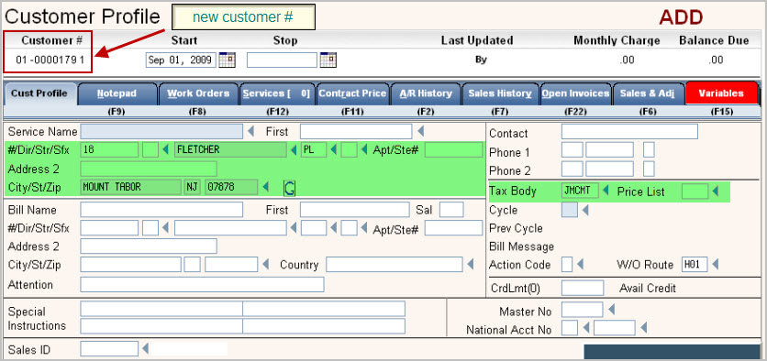Go to the Services [0] tab
The image size is (767, 361).
coord(277,93)
